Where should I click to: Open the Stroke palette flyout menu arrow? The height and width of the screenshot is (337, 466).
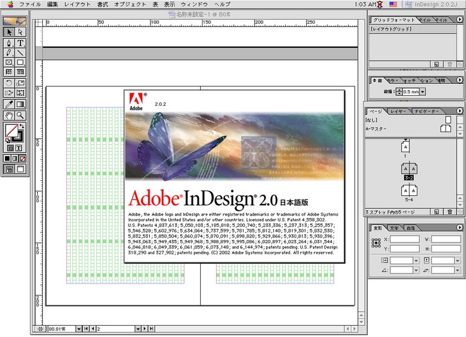click(x=459, y=80)
